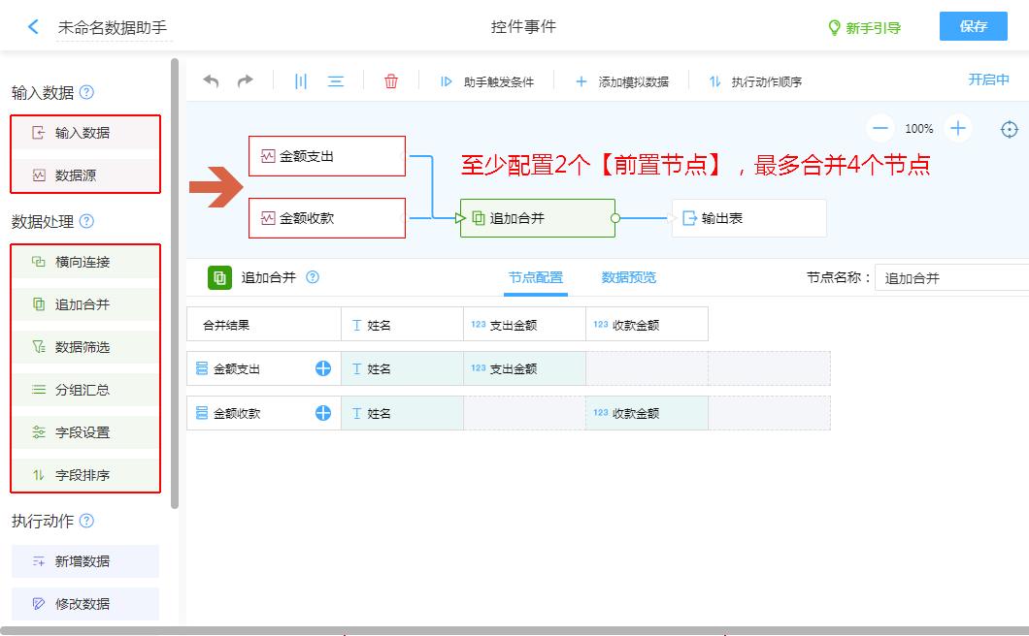Select the 节点配置 tab
Image resolution: width=1029 pixels, height=636 pixels.
click(535, 277)
